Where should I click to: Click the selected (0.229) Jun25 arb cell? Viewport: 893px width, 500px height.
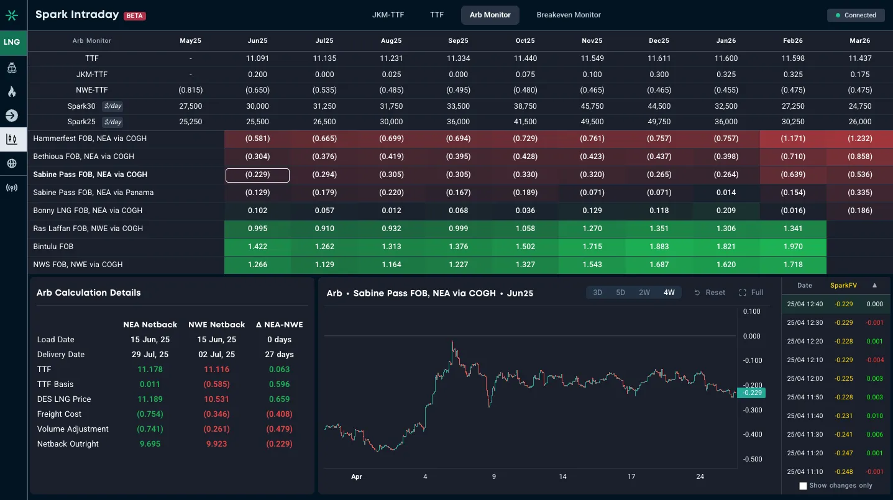(x=257, y=175)
